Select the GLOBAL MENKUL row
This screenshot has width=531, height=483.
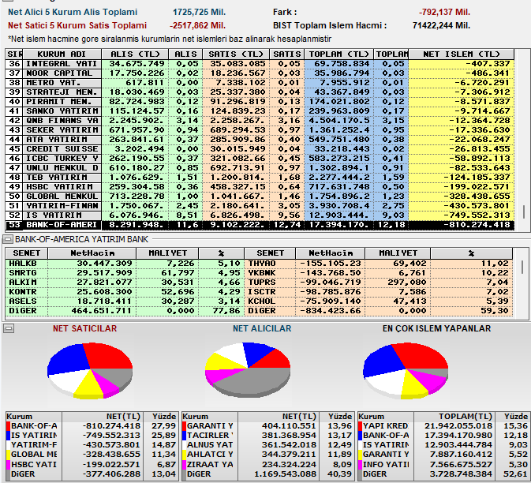[260, 197]
